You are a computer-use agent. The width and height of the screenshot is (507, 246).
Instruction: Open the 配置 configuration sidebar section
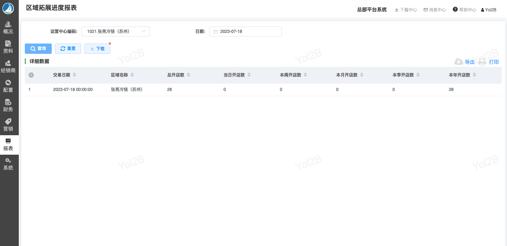pyautogui.click(x=8, y=86)
